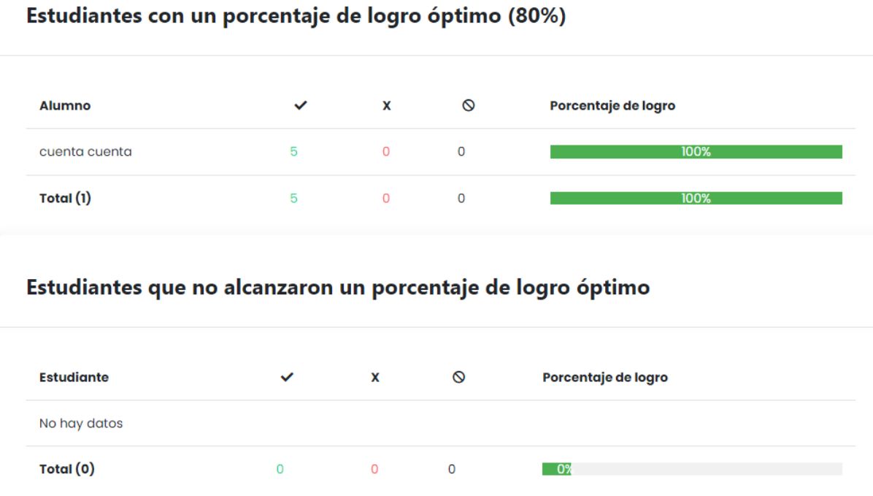
Task: Click the green 0 in the Total (0) row
Action: coord(280,469)
